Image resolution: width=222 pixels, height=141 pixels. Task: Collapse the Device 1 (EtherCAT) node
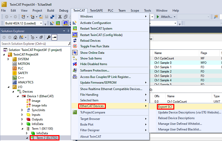pyautogui.click(x=18, y=96)
